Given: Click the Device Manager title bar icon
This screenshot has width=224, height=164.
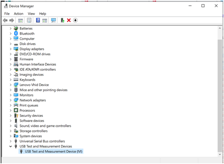Looking at the screenshot, I should [x=6, y=6].
